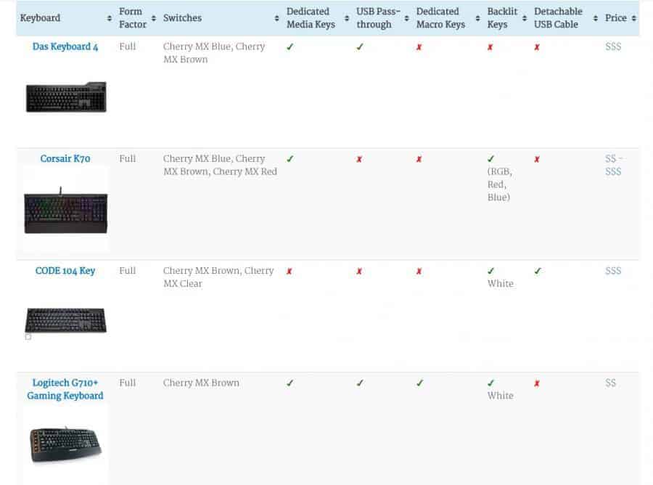Screen dimensions: 653x485
Task: Click Corsair K70 detachable cable cross
Action: click(537, 159)
